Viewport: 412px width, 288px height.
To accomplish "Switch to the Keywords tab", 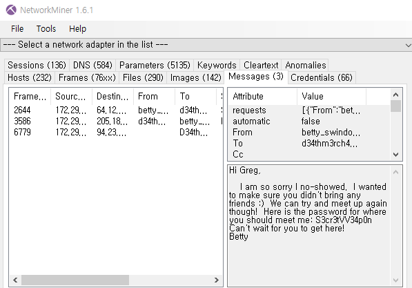I will [x=217, y=65].
